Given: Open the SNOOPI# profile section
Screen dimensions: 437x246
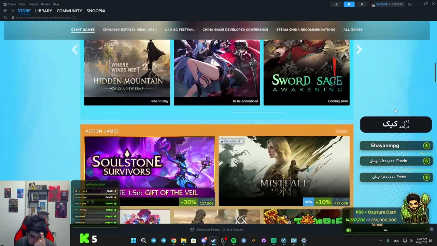Looking at the screenshot, I should 96,11.
